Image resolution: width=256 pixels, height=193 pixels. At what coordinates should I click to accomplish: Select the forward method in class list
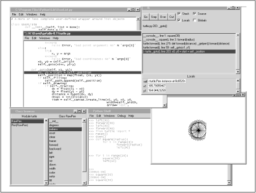tap(53, 145)
